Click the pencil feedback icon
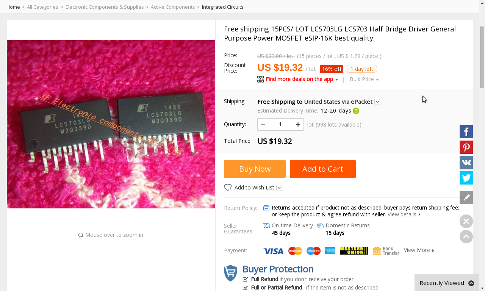Viewport: 485px width, 291px height. [x=466, y=197]
